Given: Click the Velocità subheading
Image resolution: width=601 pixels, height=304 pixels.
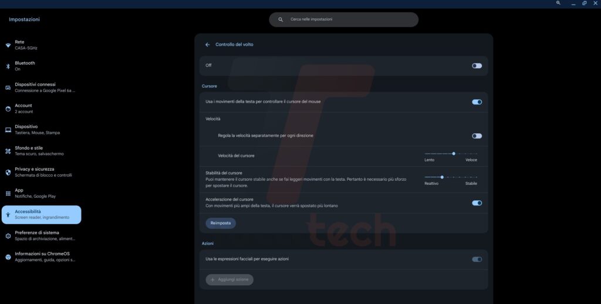Looking at the screenshot, I should pyautogui.click(x=212, y=119).
